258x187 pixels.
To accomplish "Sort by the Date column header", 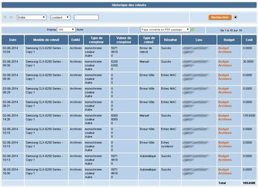I will (x=13, y=40).
